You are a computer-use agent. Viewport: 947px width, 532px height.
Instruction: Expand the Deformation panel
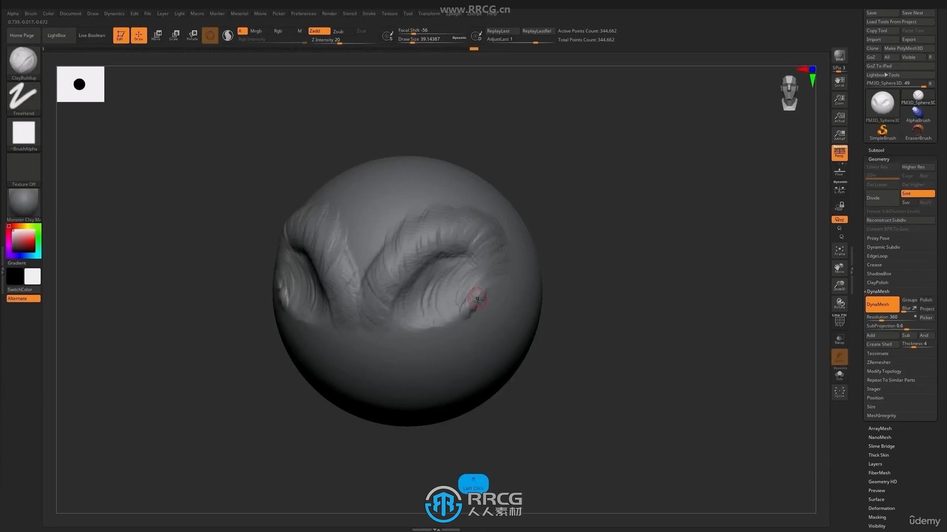[x=881, y=508]
